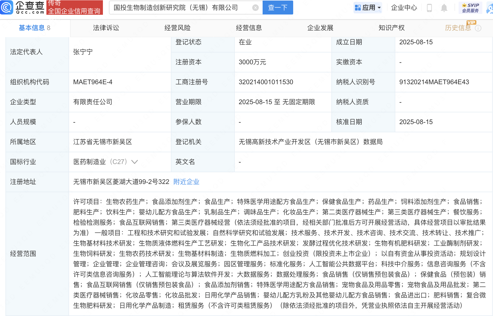
Task: Click the Qichacha logo icon
Action: point(7,7)
